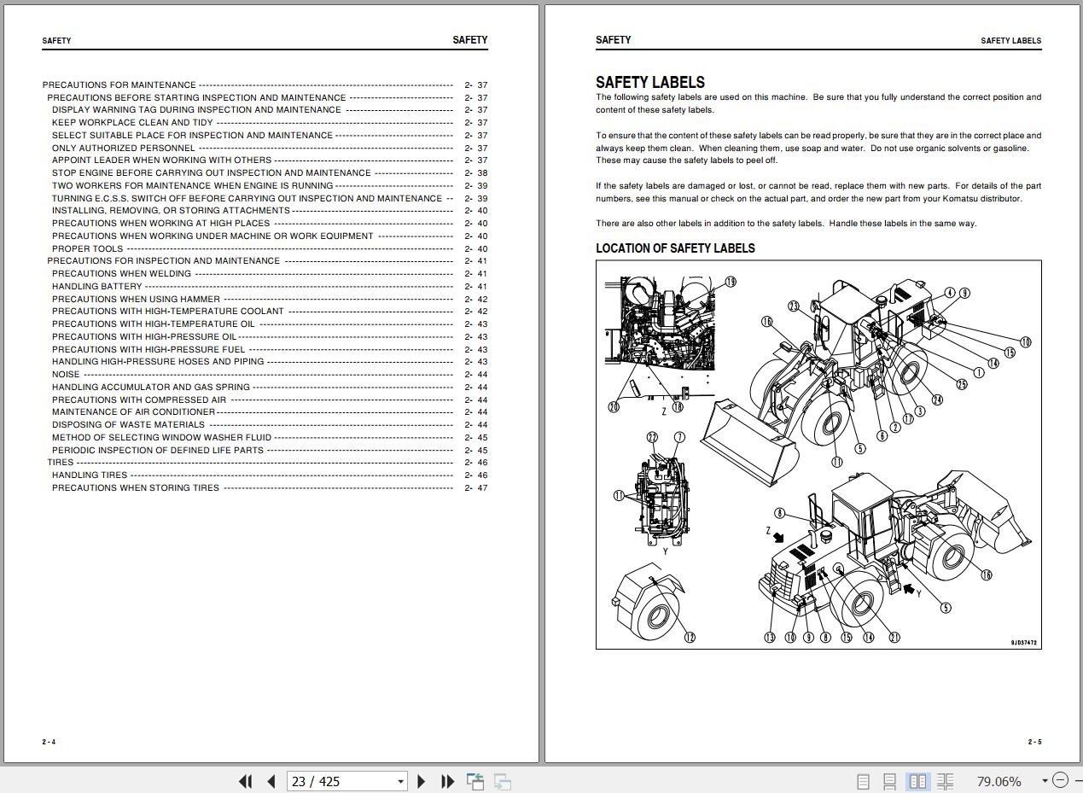
Task: Click the greyed next view icon
Action: [503, 781]
